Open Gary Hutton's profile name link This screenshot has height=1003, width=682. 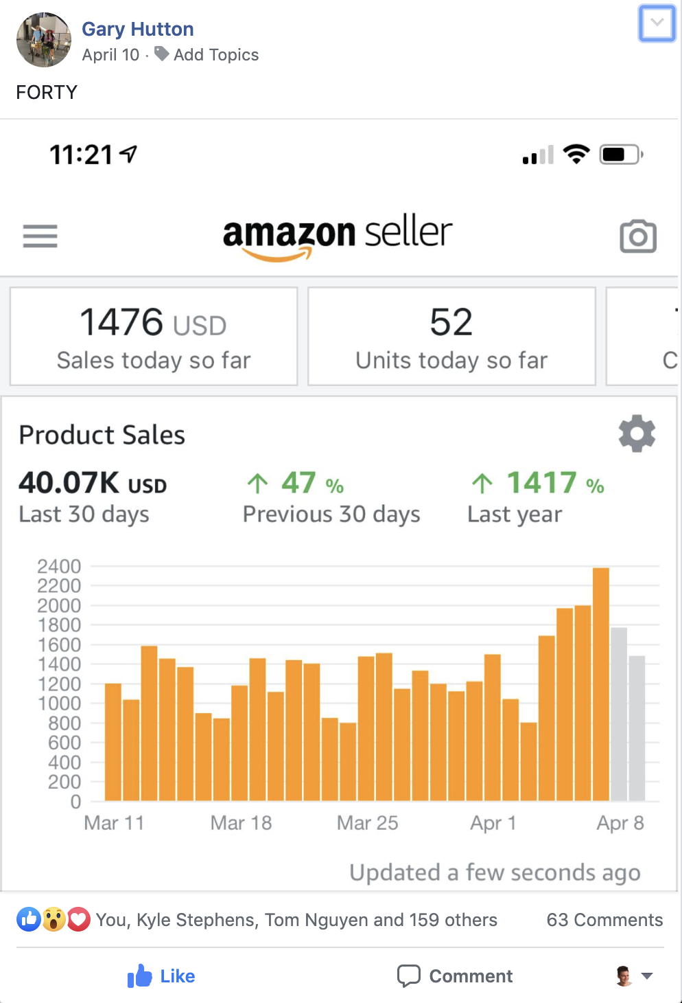137,29
